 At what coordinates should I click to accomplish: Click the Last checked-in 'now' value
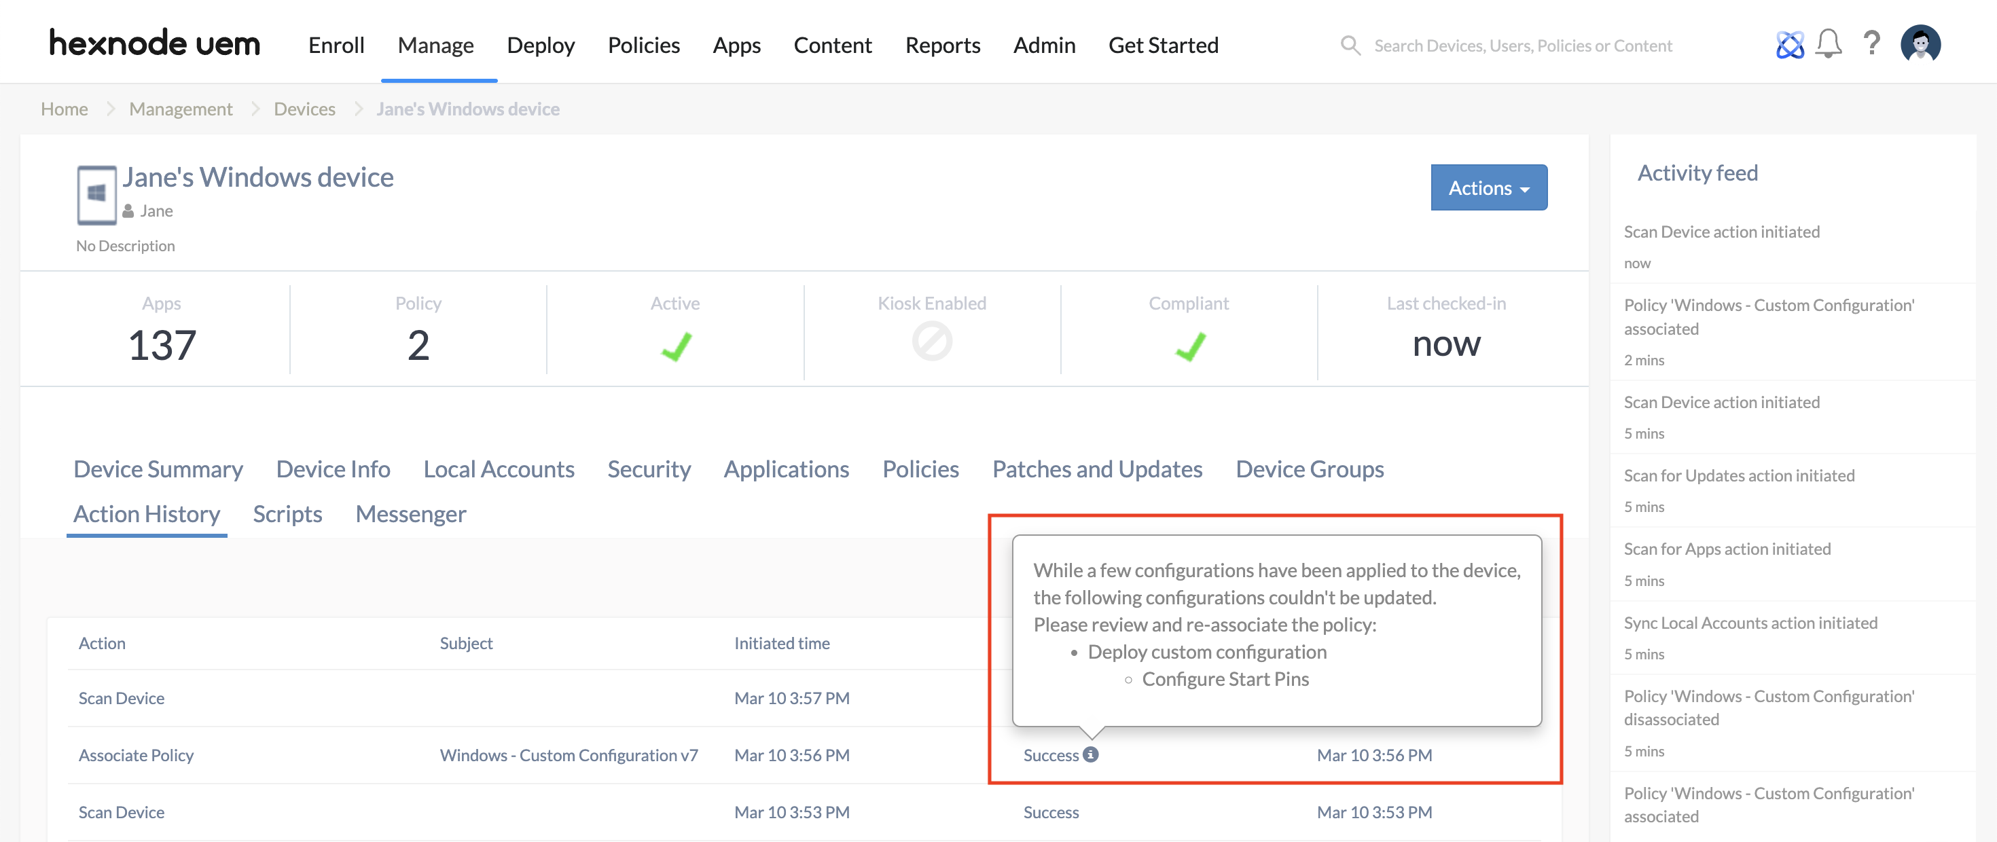tap(1446, 344)
